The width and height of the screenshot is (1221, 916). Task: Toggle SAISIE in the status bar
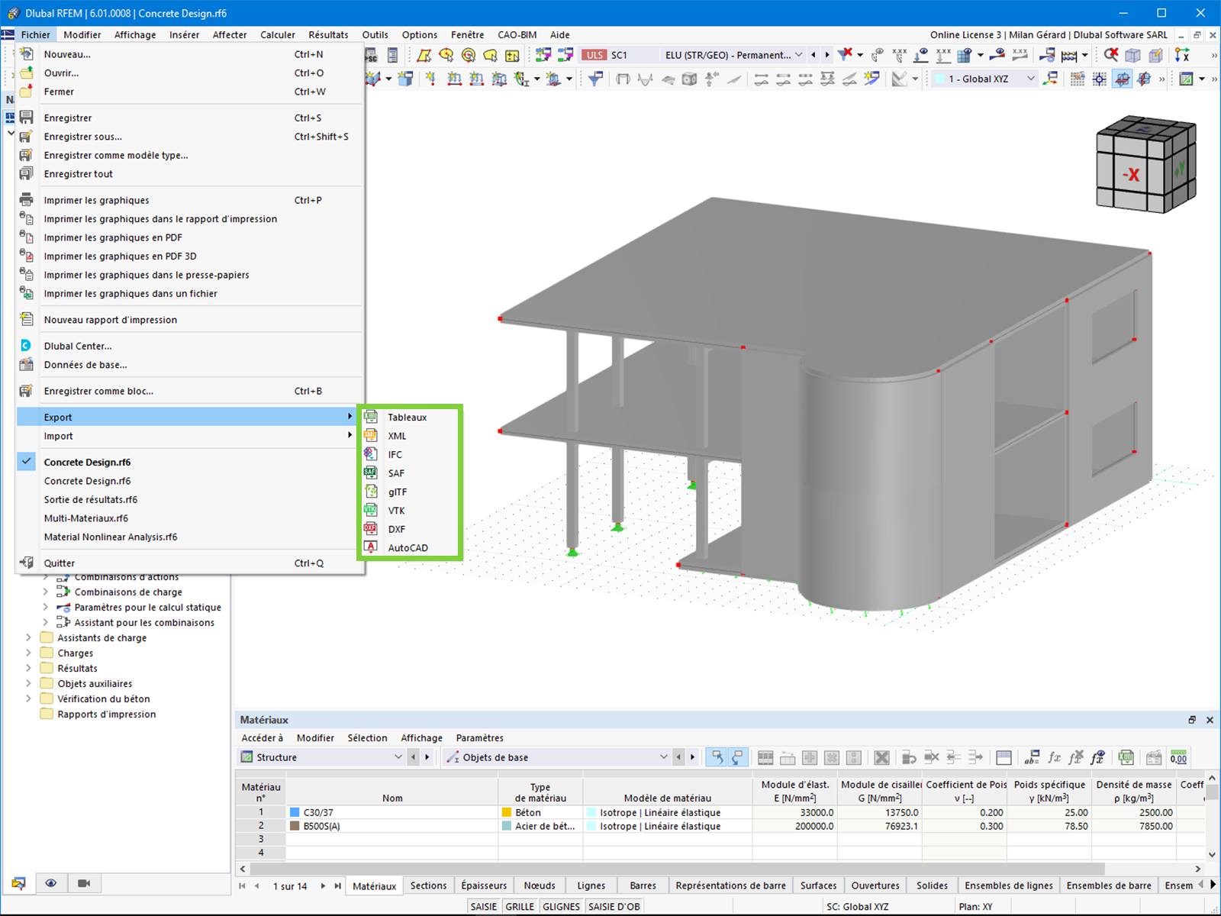click(484, 906)
